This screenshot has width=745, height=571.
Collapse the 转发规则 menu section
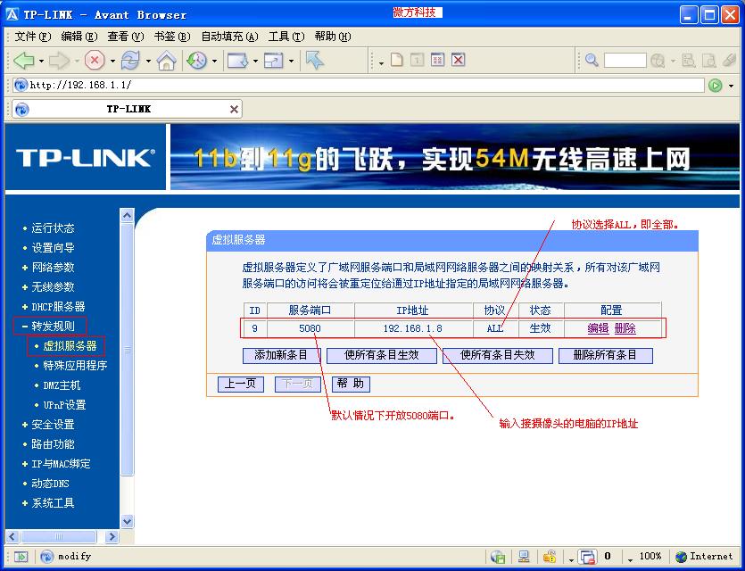pyautogui.click(x=25, y=327)
